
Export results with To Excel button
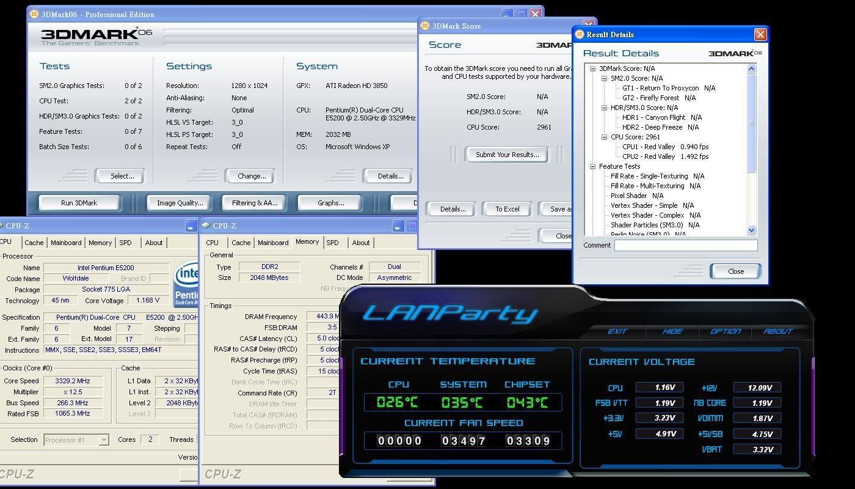[507, 209]
